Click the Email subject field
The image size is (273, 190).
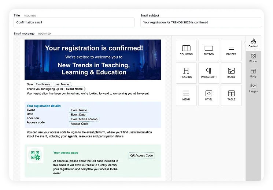coord(201,22)
